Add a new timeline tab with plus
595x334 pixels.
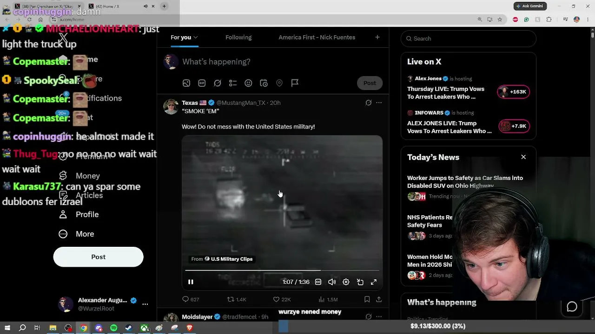377,37
